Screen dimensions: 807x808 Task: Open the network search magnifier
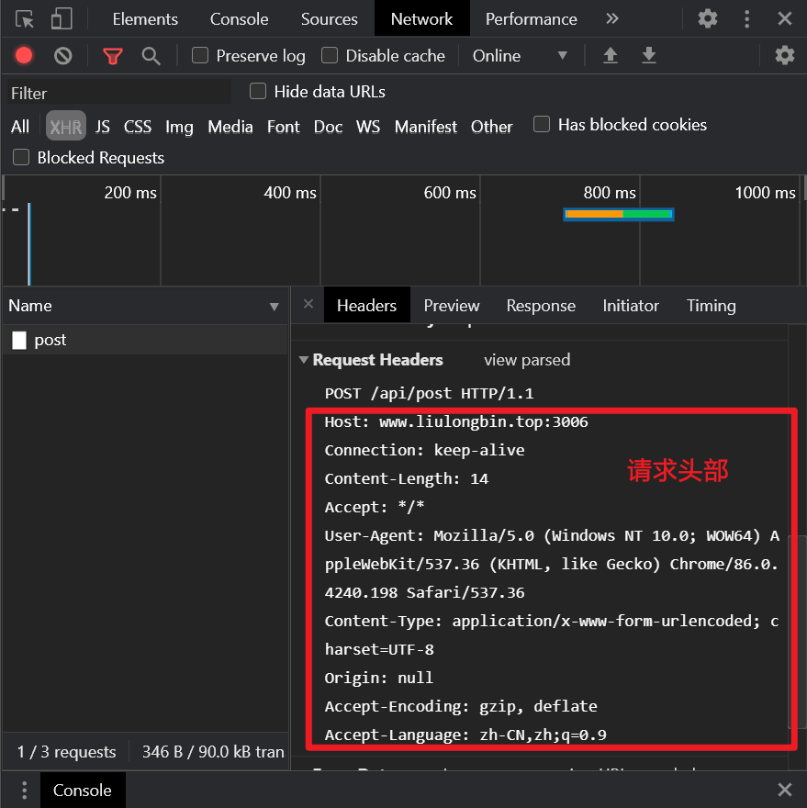(x=151, y=56)
